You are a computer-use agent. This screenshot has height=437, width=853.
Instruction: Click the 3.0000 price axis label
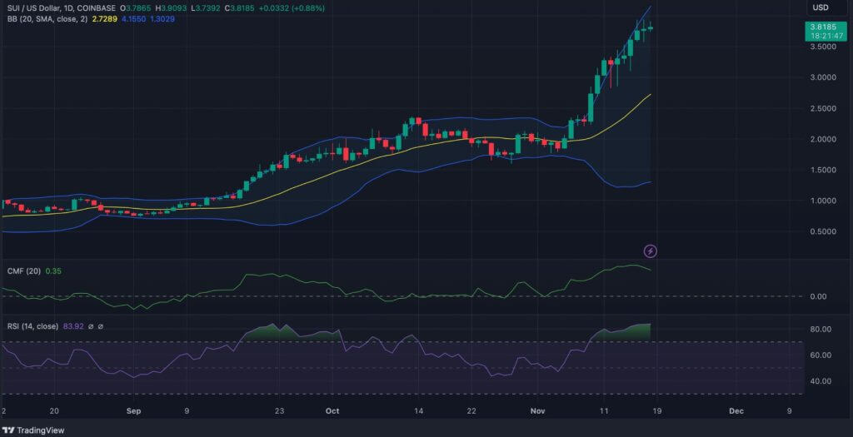[825, 77]
